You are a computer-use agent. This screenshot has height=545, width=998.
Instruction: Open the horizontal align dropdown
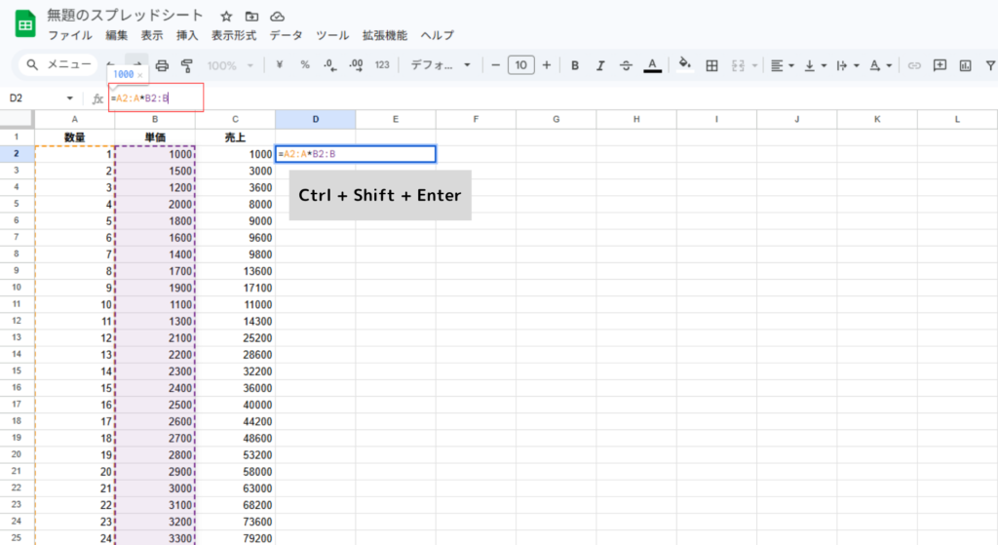coord(781,65)
